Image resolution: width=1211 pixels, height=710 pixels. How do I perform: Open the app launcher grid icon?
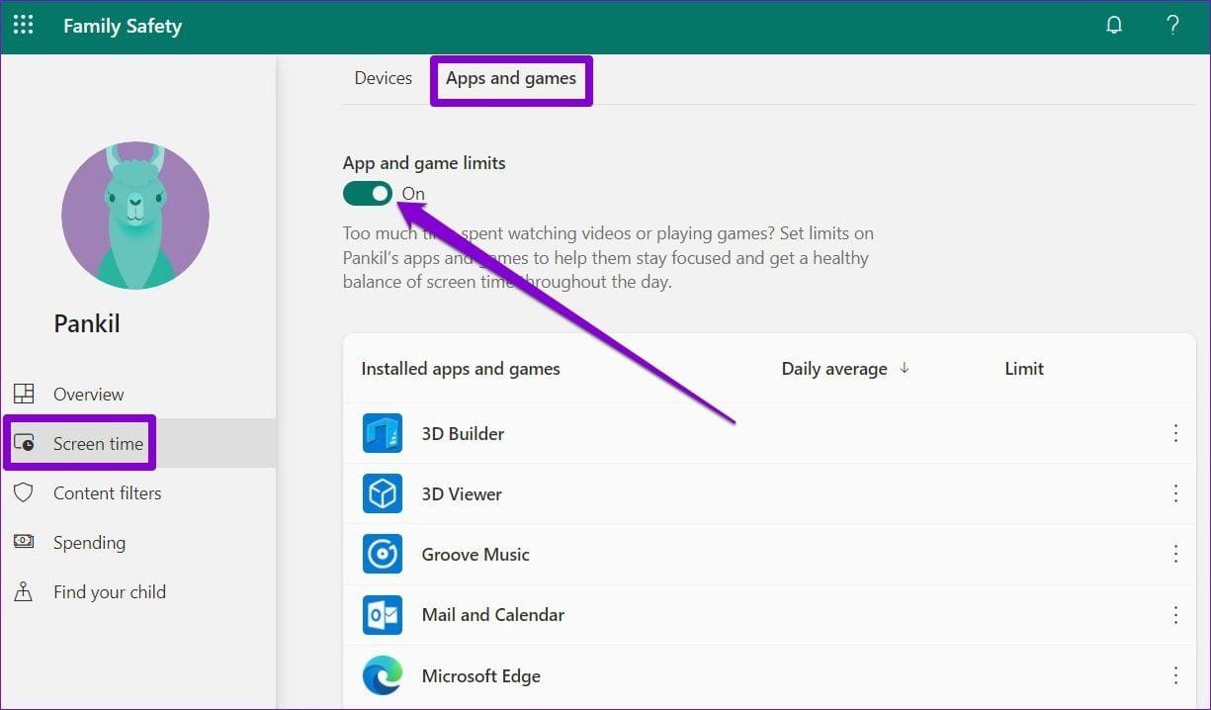(23, 26)
